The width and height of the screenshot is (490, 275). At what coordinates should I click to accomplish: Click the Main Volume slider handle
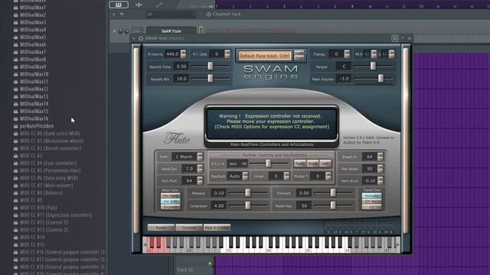381,78
